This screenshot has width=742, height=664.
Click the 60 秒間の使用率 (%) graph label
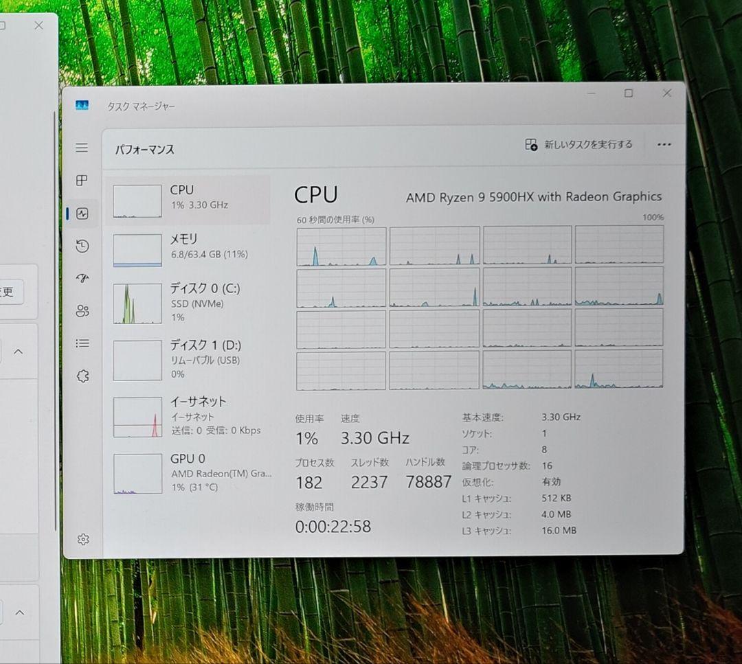335,220
